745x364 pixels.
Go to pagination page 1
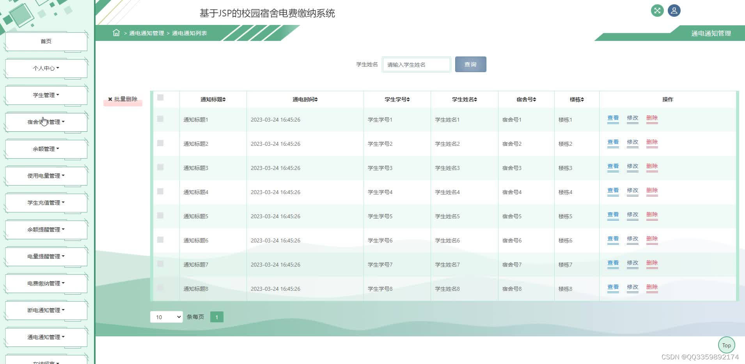point(217,317)
